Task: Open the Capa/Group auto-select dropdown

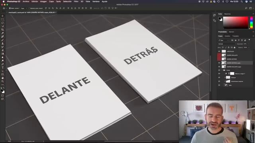Action: (x=24, y=8)
